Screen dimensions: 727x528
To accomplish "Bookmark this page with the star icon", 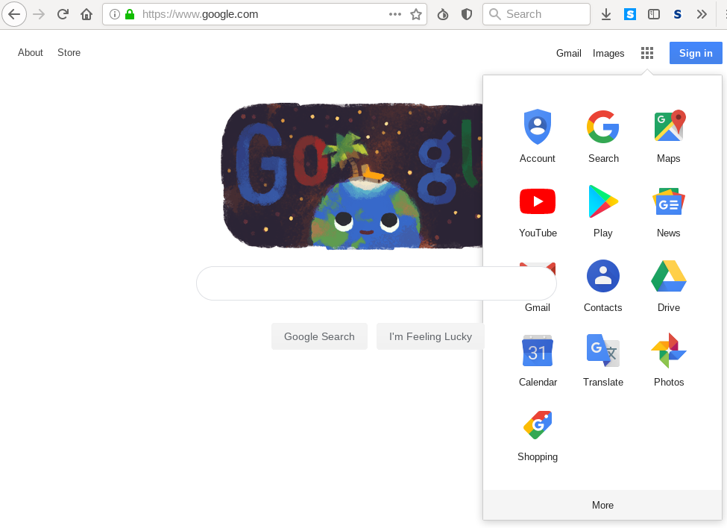I will (416, 14).
